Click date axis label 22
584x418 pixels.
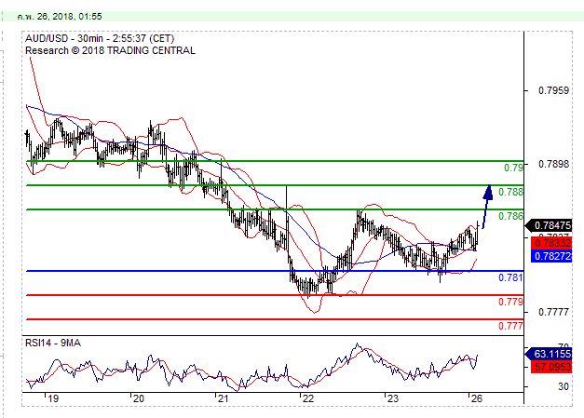coord(308,398)
